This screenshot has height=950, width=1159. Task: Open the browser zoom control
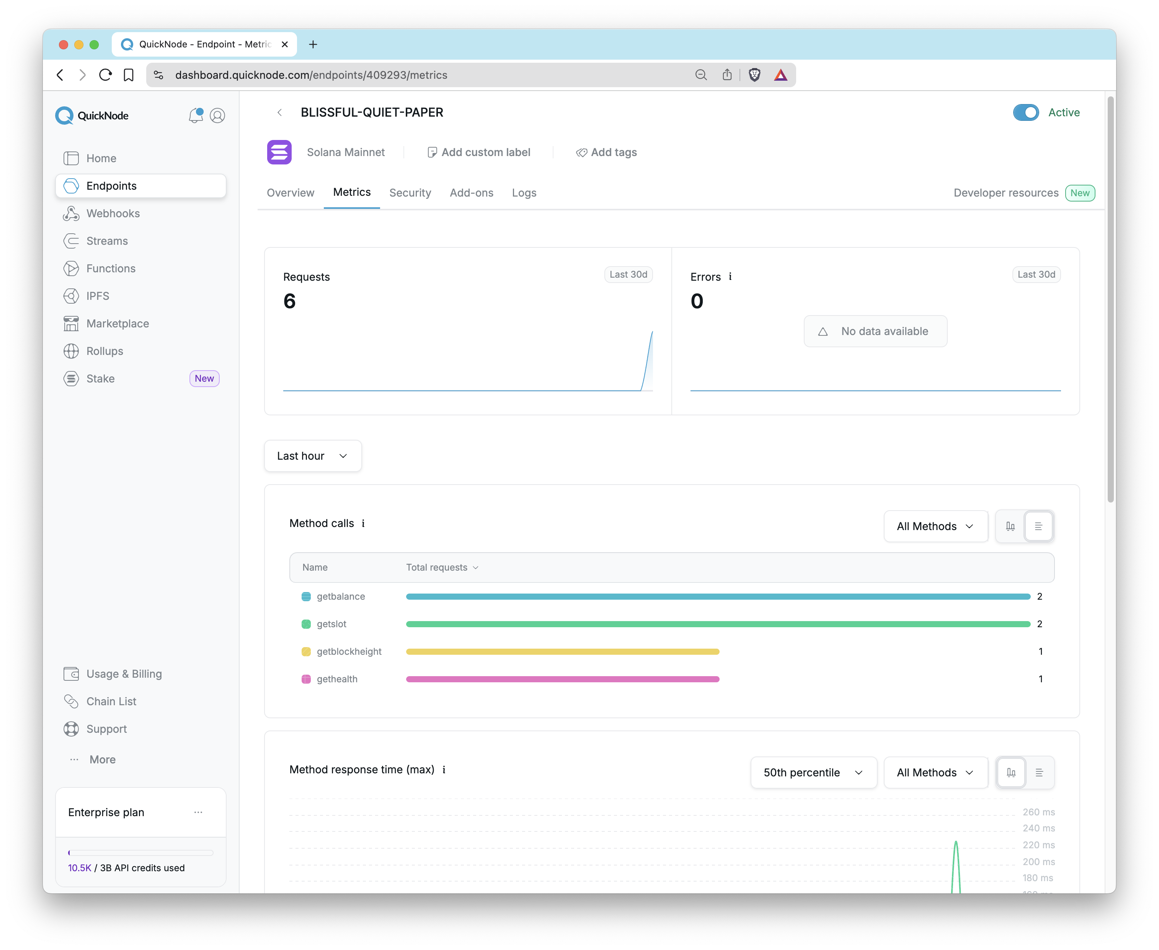700,75
